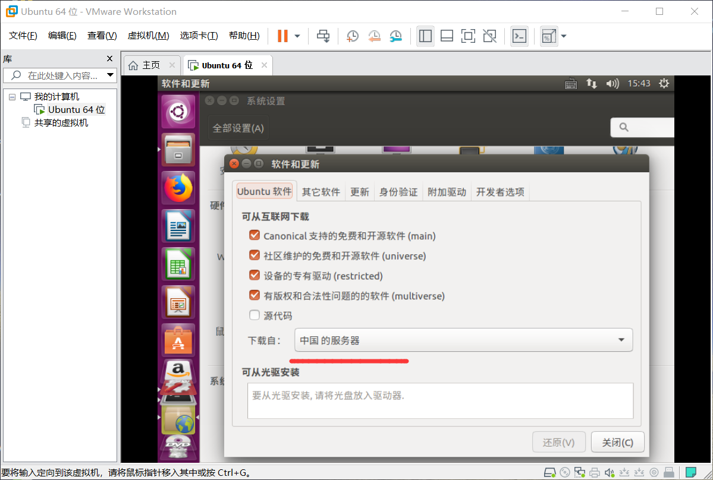Open the 编辑(E) menu
The height and width of the screenshot is (480, 713).
click(x=62, y=36)
